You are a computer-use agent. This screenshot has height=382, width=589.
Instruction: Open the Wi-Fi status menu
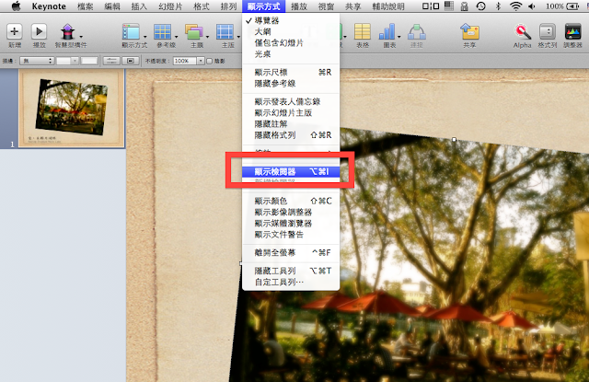click(x=516, y=6)
